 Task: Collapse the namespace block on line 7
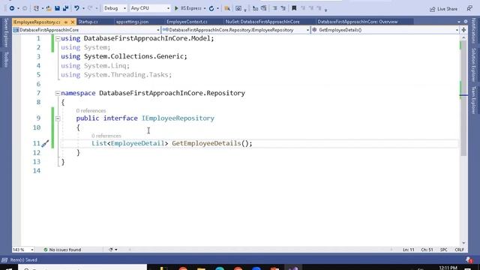tap(58, 93)
